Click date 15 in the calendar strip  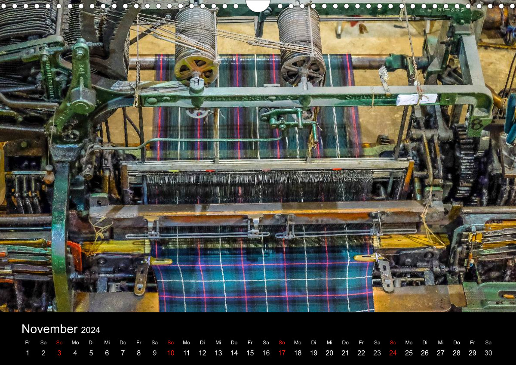[x=250, y=353]
